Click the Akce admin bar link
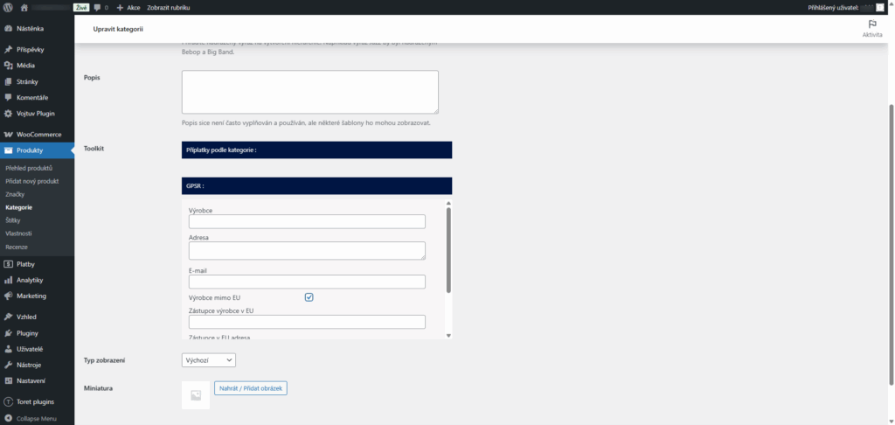Image resolution: width=895 pixels, height=425 pixels. pyautogui.click(x=134, y=8)
